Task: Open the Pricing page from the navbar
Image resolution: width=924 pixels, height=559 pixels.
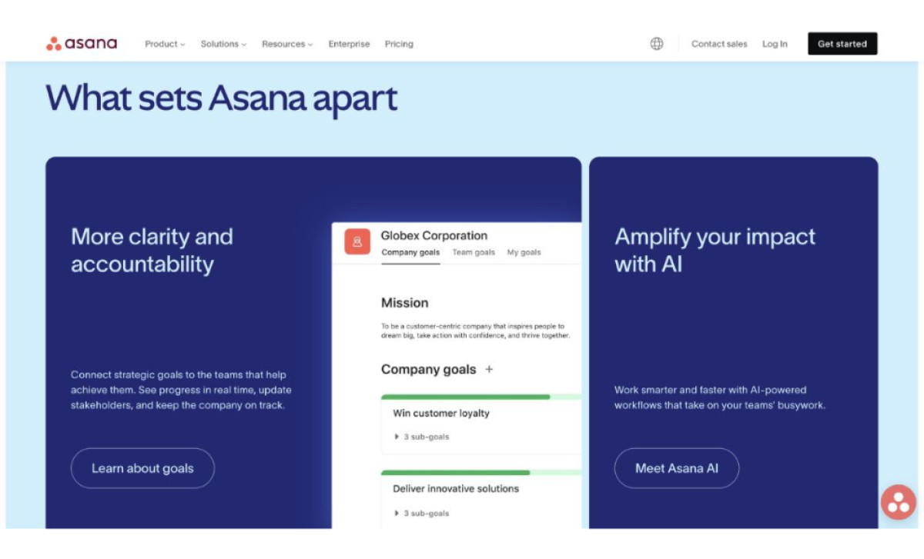Action: 398,44
